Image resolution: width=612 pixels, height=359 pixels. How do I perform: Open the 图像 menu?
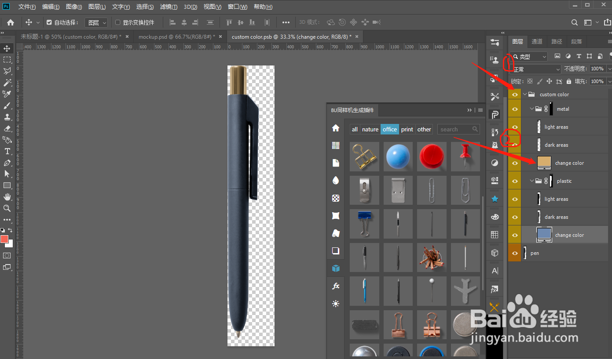[74, 7]
